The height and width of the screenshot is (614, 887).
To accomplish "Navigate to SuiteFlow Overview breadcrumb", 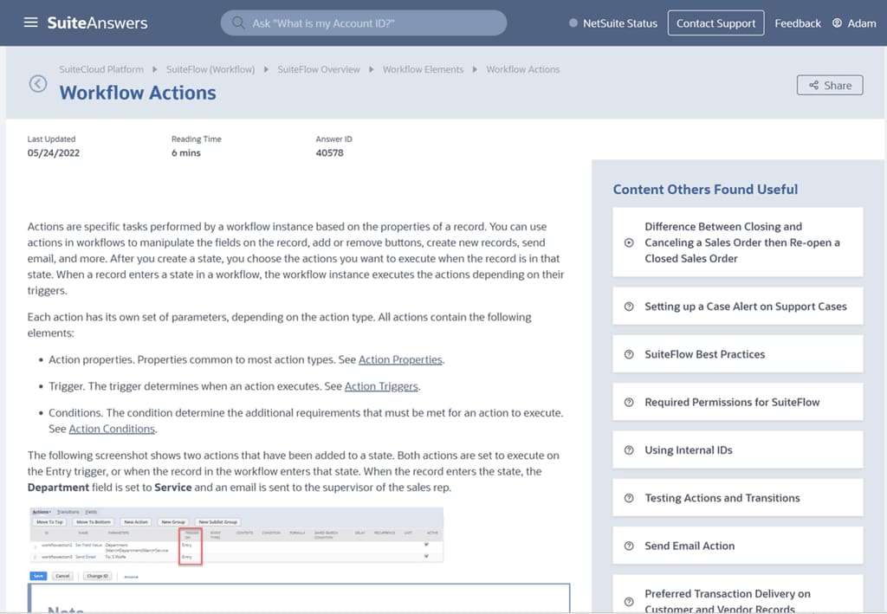I will pos(319,69).
